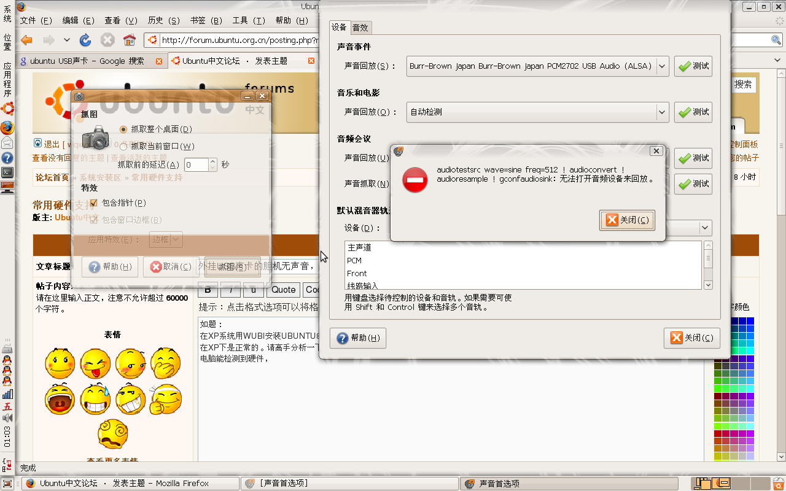Switch to 音效 tab in sound preferences
The height and width of the screenshot is (491, 786).
[360, 28]
